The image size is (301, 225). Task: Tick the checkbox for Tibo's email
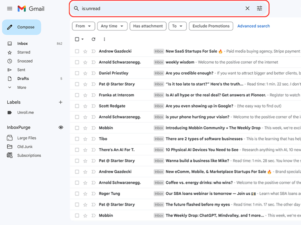tap(77, 139)
